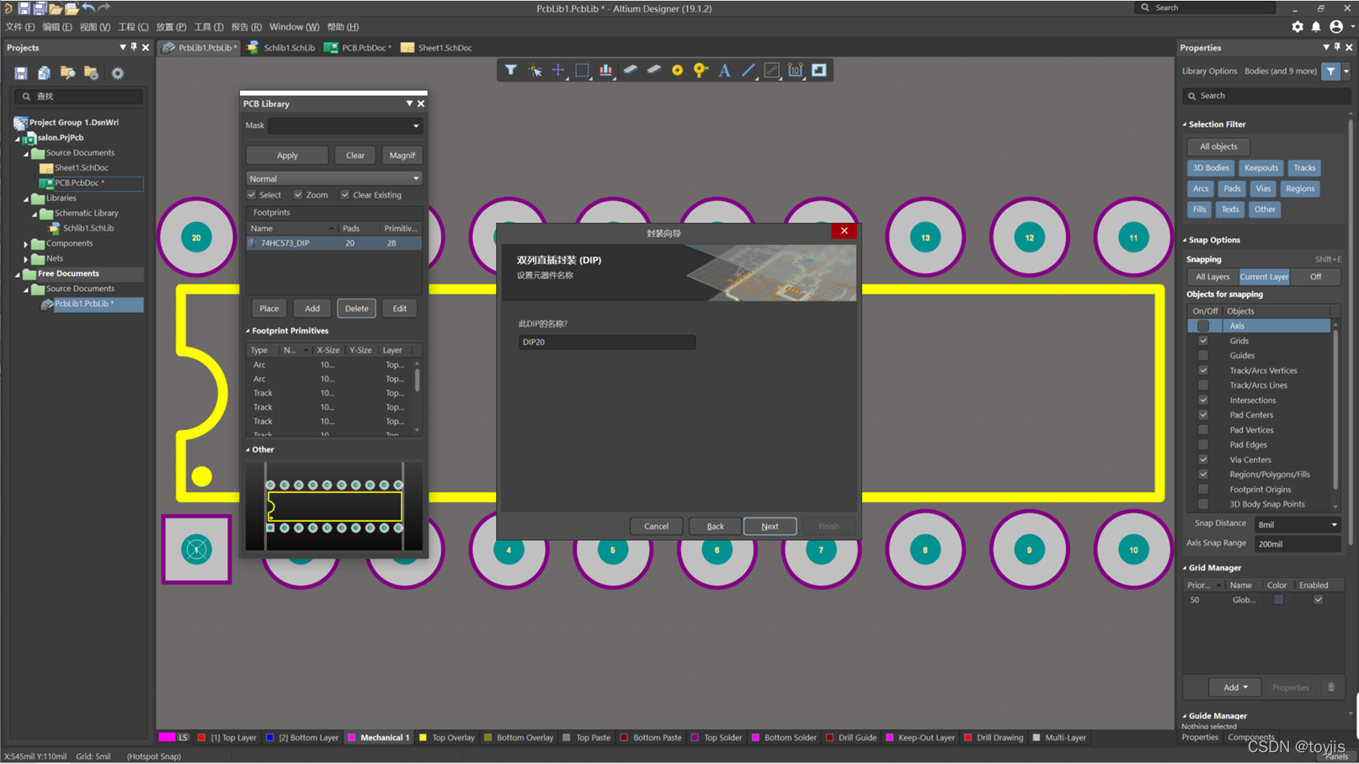Open the top-right settings gear
Viewport: 1359px width, 764px height.
1298,27
